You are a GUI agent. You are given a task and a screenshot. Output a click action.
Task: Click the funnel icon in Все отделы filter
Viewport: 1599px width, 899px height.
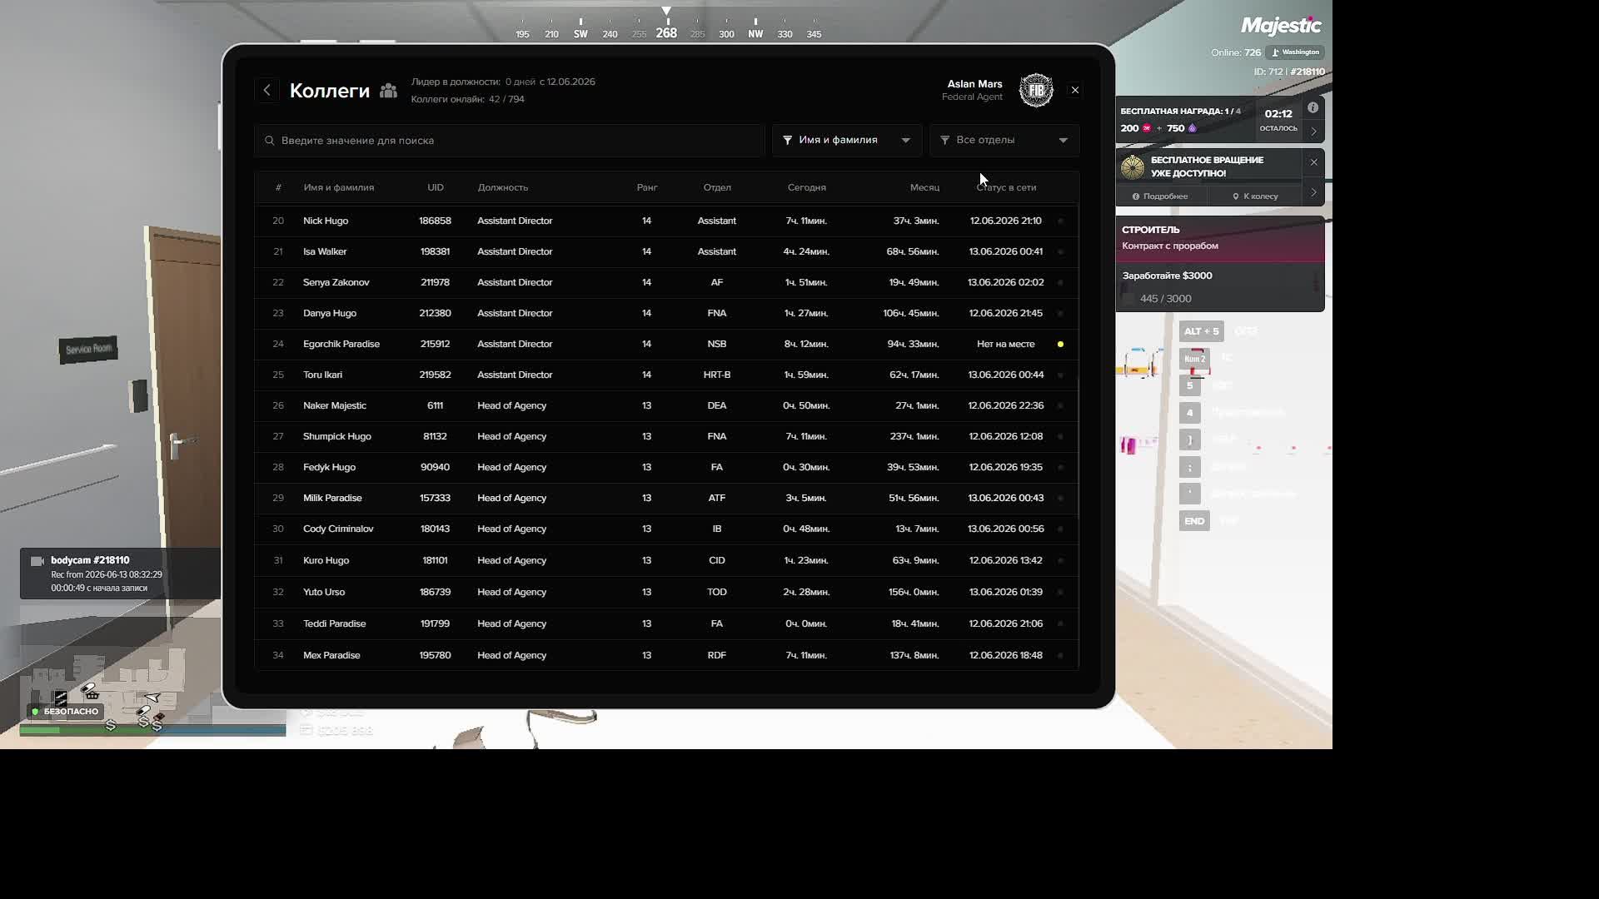point(944,141)
